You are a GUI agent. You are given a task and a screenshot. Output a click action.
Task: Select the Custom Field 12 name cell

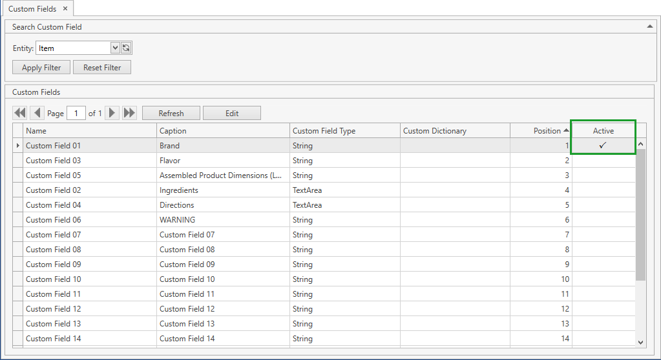[x=90, y=308]
